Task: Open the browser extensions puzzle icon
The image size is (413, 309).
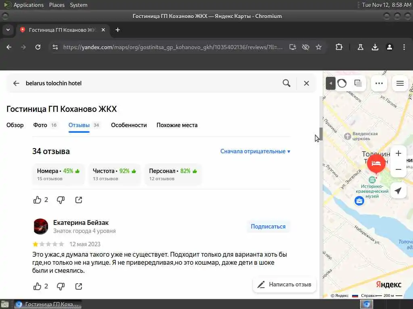Action: (339, 47)
